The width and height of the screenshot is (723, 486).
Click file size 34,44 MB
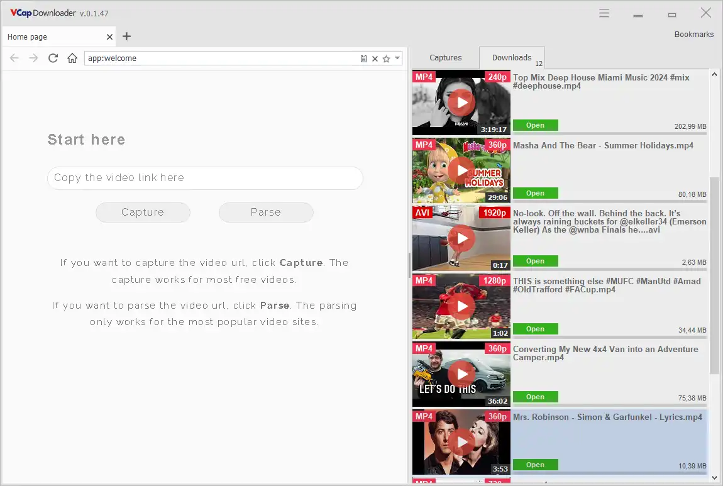tap(692, 330)
